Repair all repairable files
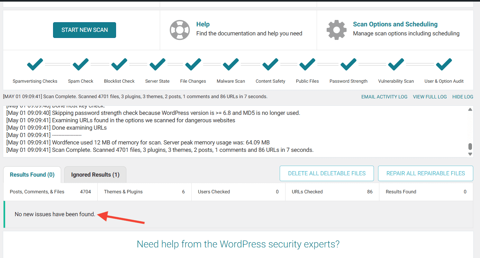The height and width of the screenshot is (258, 480). (x=426, y=173)
